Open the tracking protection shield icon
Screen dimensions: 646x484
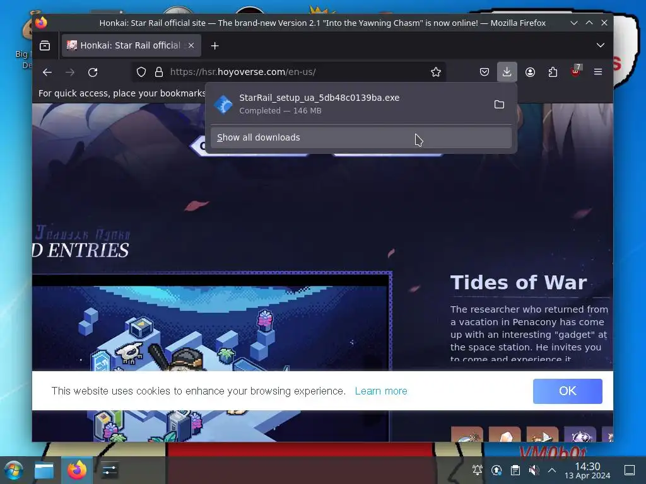click(x=141, y=72)
